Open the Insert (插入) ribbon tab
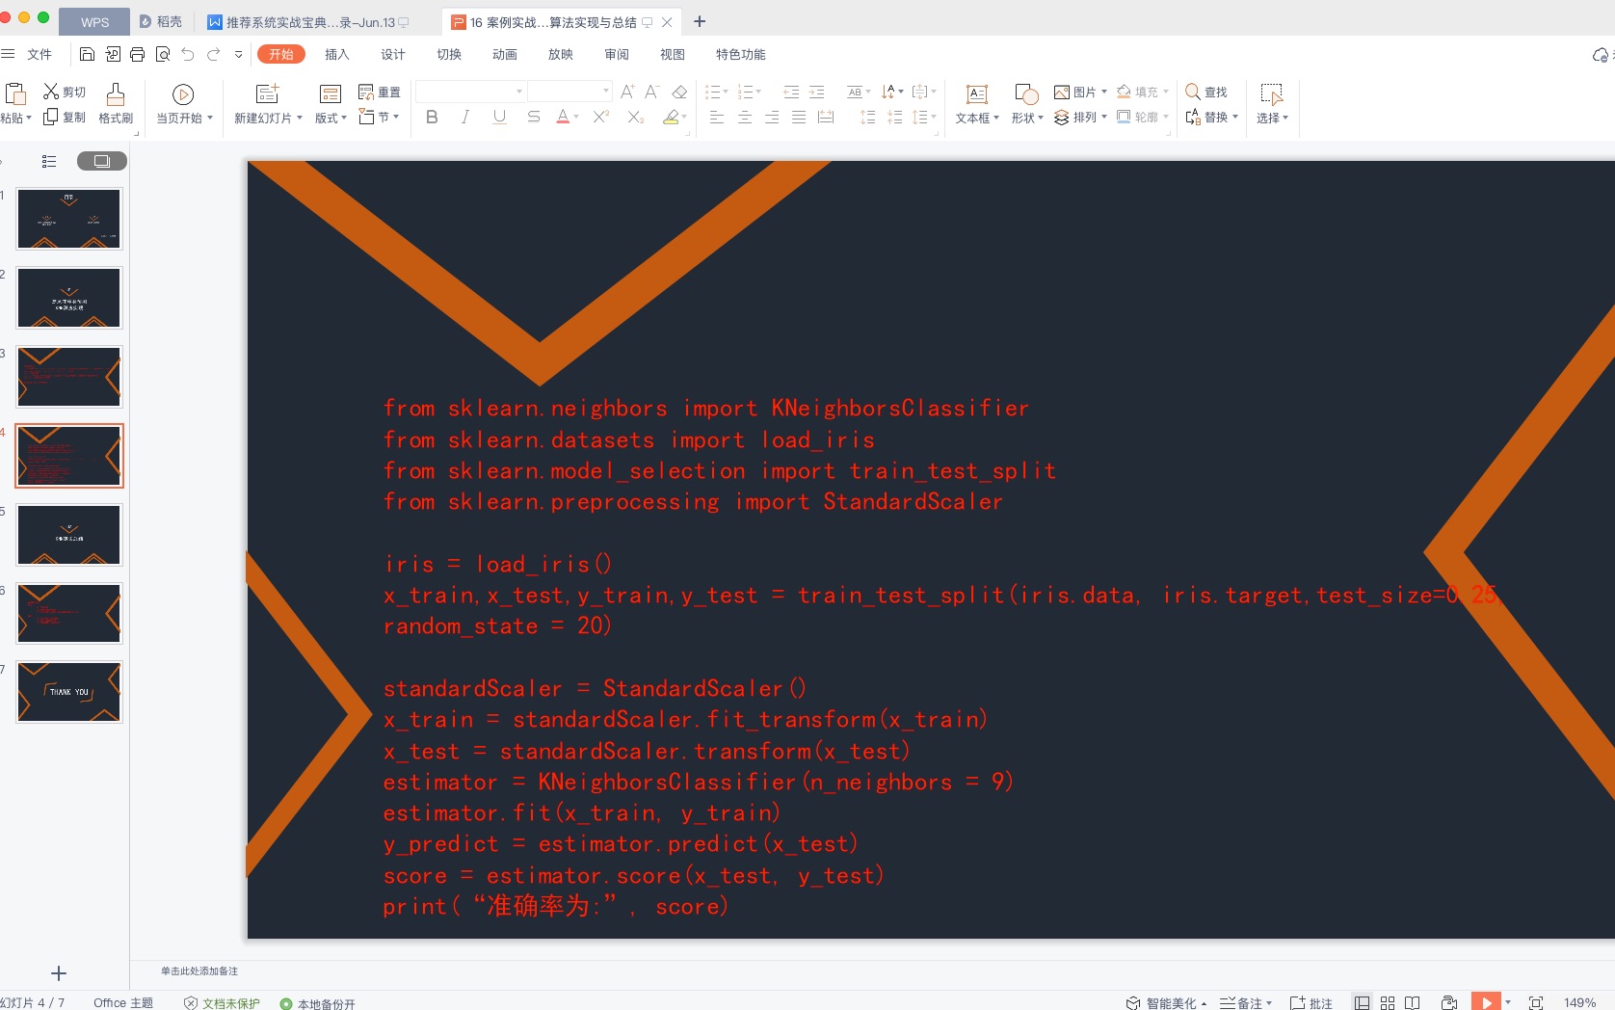This screenshot has height=1010, width=1615. [337, 54]
